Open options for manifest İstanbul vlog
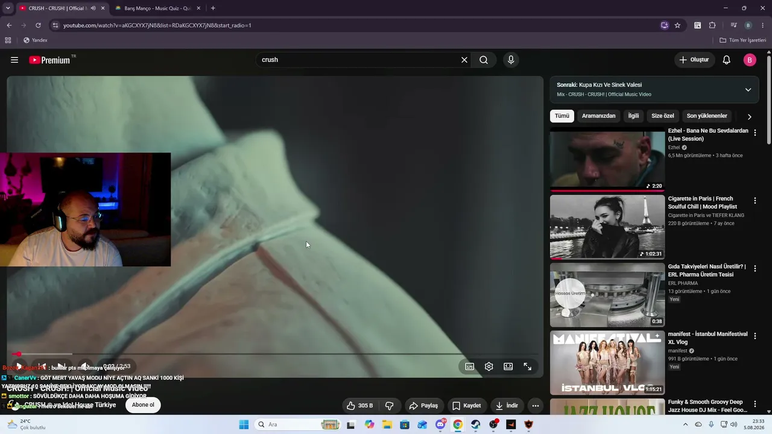 755,336
